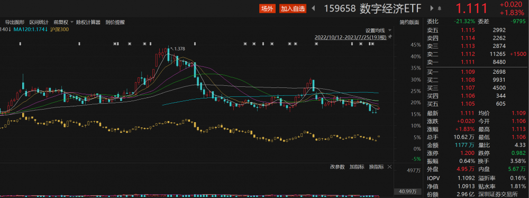The height and width of the screenshot is (198, 529).
Task: Click the 量比 value 4.33
Action: coord(520,146)
